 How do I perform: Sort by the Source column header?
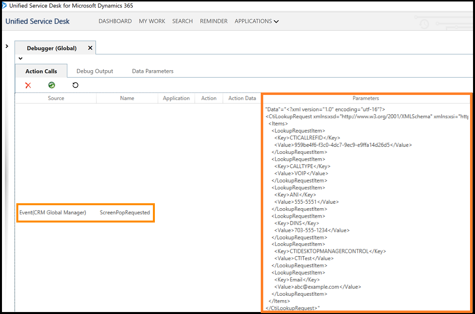pyautogui.click(x=56, y=98)
